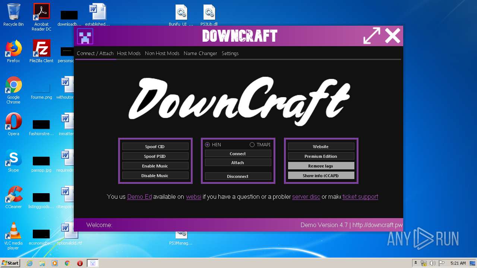Open FileZilla Client desktop shortcut
Screen dimensions: 477x268
[41, 51]
